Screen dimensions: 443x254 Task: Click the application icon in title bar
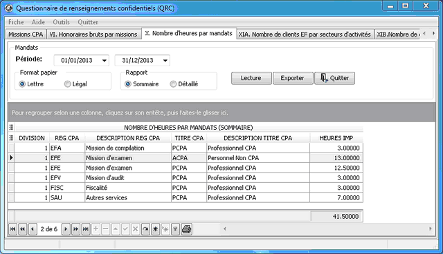coord(9,8)
